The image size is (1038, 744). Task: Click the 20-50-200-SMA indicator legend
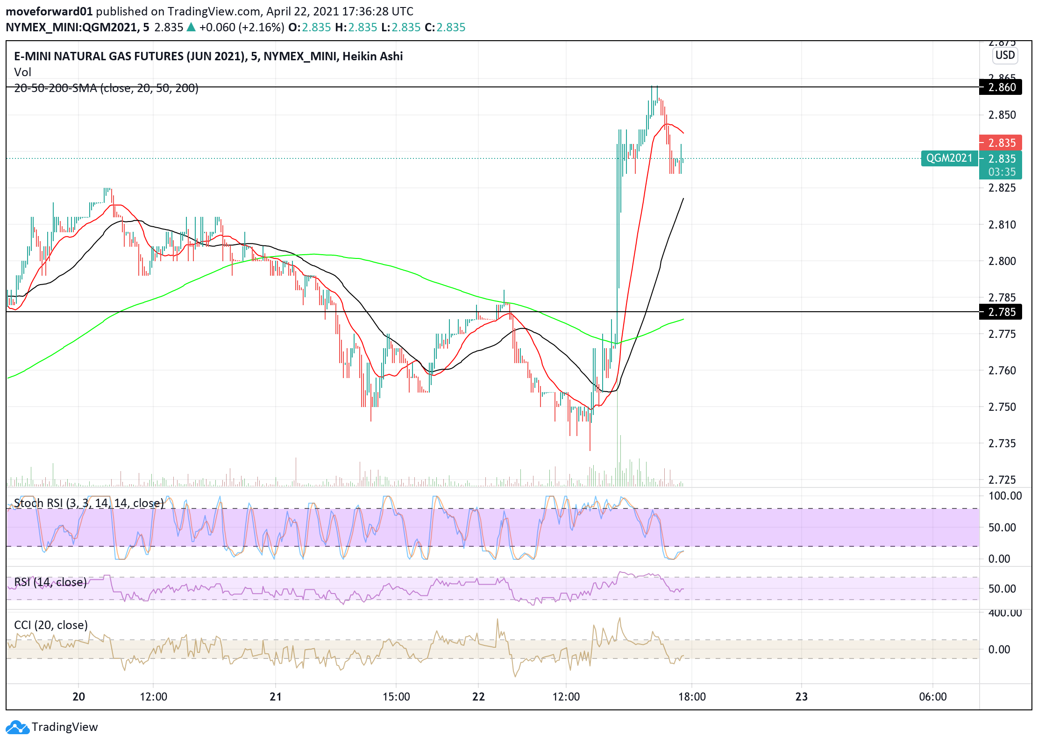tap(106, 88)
